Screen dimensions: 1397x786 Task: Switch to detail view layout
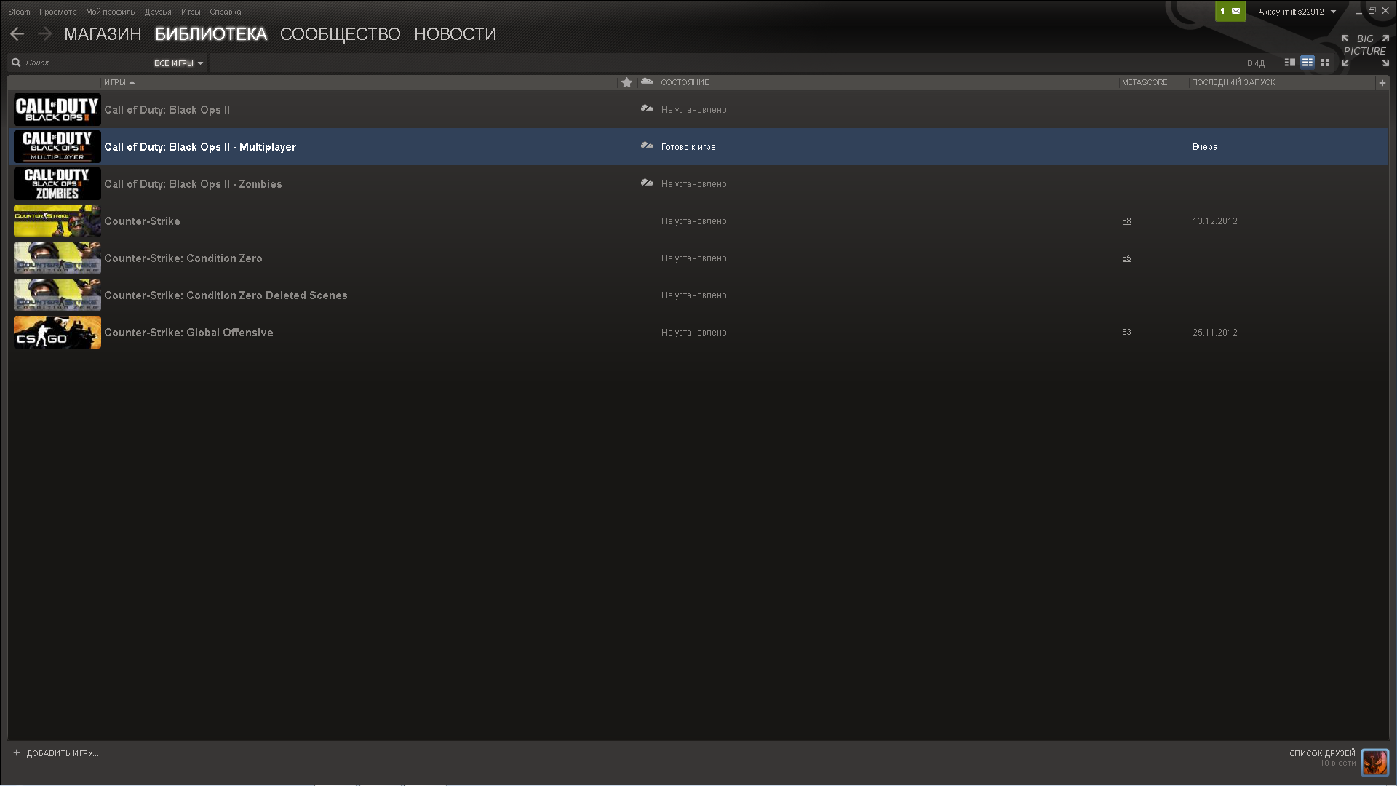1290,63
